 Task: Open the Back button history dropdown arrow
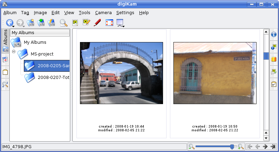[x=13, y=26]
